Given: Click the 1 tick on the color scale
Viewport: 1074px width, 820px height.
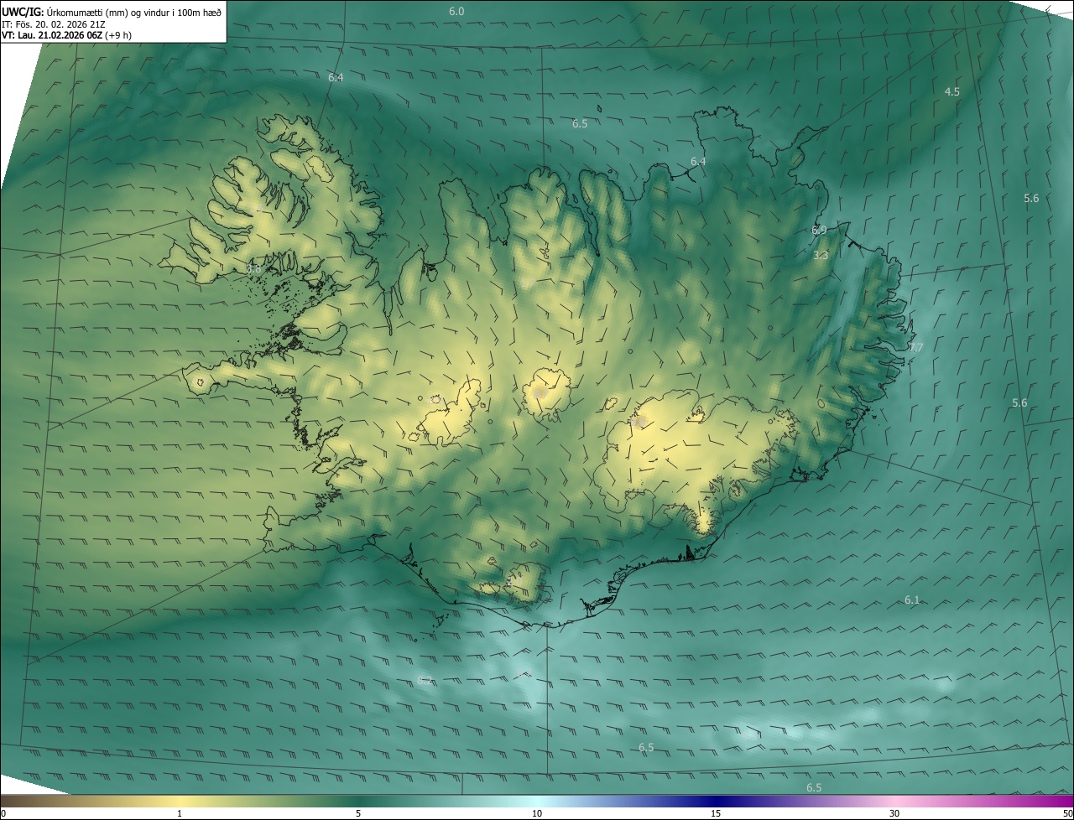Looking at the screenshot, I should tap(180, 813).
